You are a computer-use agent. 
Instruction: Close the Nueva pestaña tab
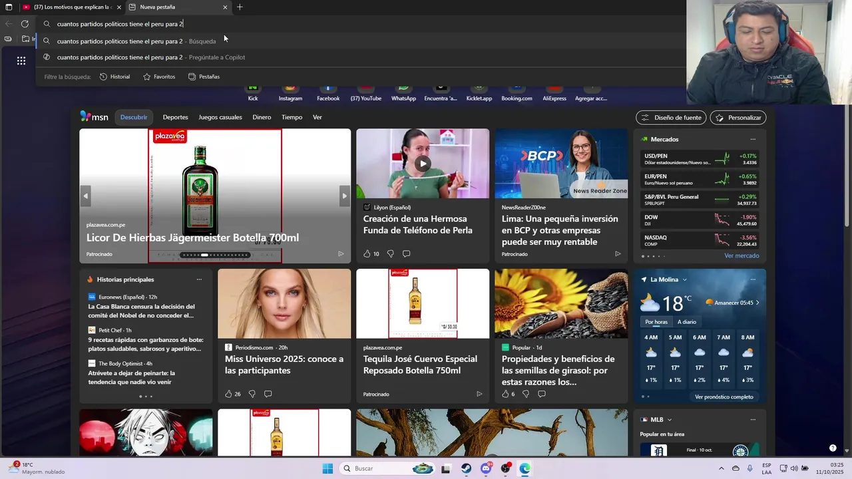coord(225,7)
